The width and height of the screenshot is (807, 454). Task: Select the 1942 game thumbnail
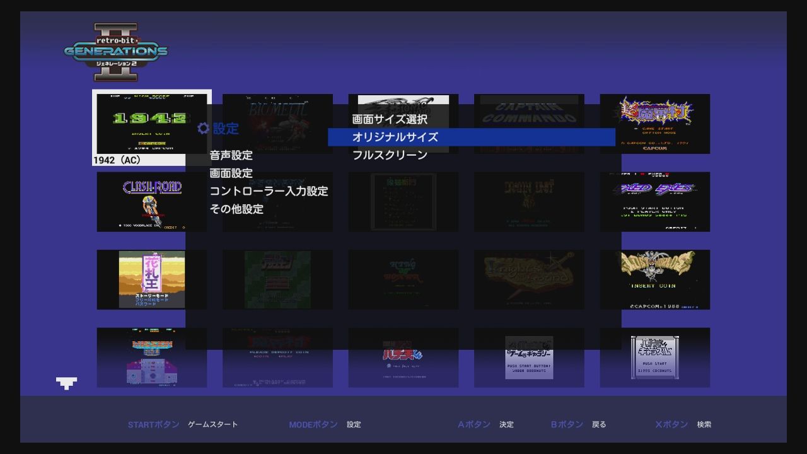pyautogui.click(x=151, y=124)
